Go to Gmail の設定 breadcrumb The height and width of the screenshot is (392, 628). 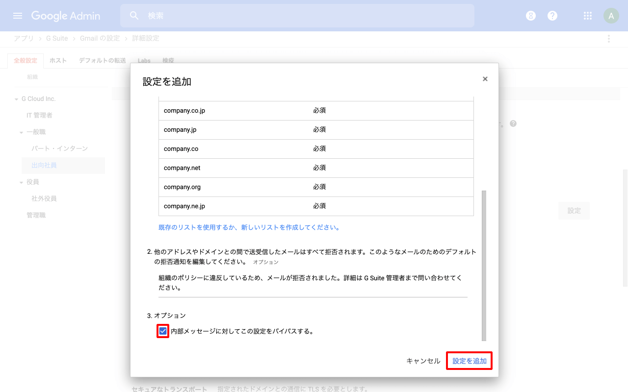[100, 38]
